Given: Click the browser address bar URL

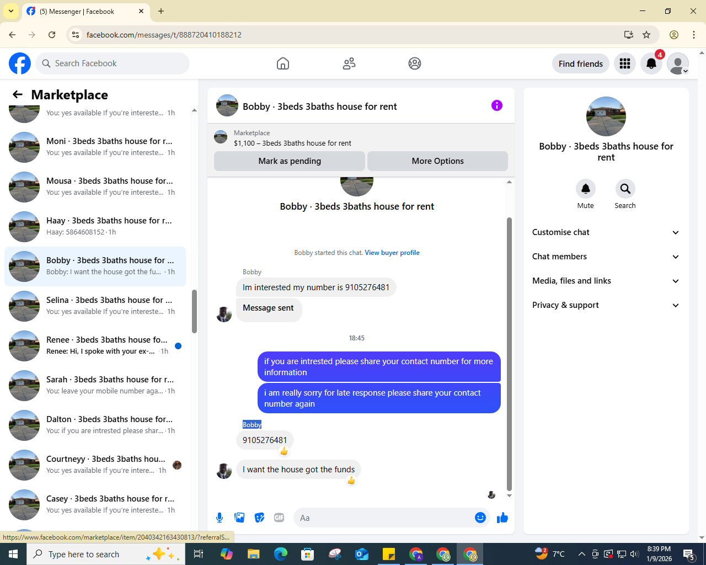Looking at the screenshot, I should (164, 35).
